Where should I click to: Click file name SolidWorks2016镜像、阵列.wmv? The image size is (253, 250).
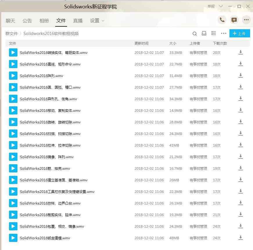(47, 157)
